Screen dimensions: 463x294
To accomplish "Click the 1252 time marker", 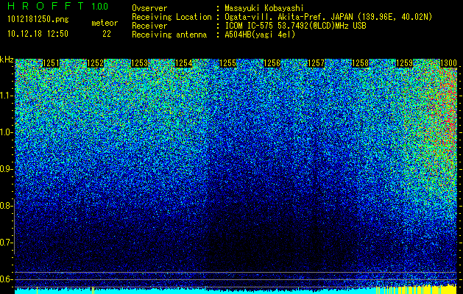I will click(95, 63).
